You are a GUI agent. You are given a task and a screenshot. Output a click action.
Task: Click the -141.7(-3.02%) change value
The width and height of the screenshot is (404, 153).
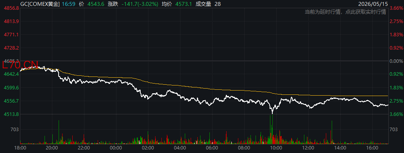click(x=139, y=4)
